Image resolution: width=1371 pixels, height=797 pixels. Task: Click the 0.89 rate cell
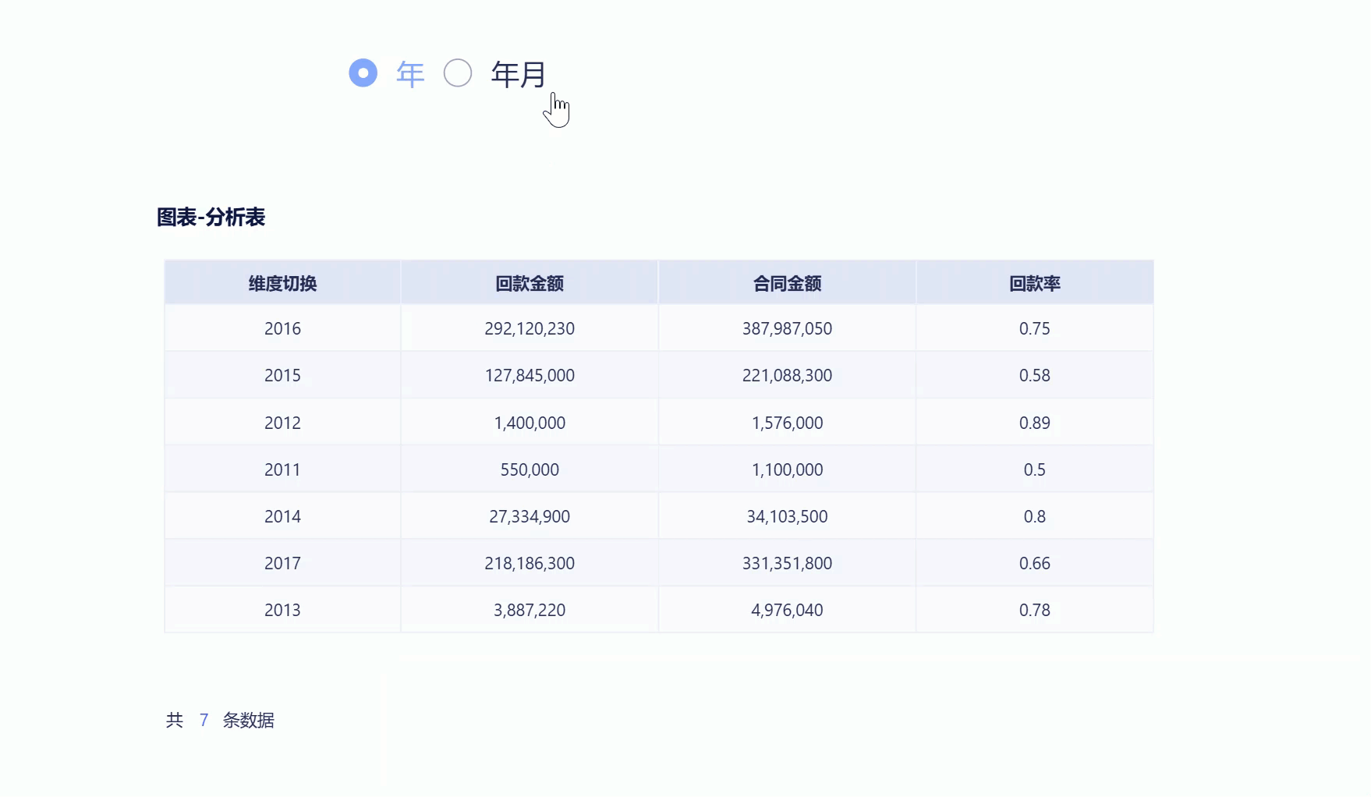1035,423
